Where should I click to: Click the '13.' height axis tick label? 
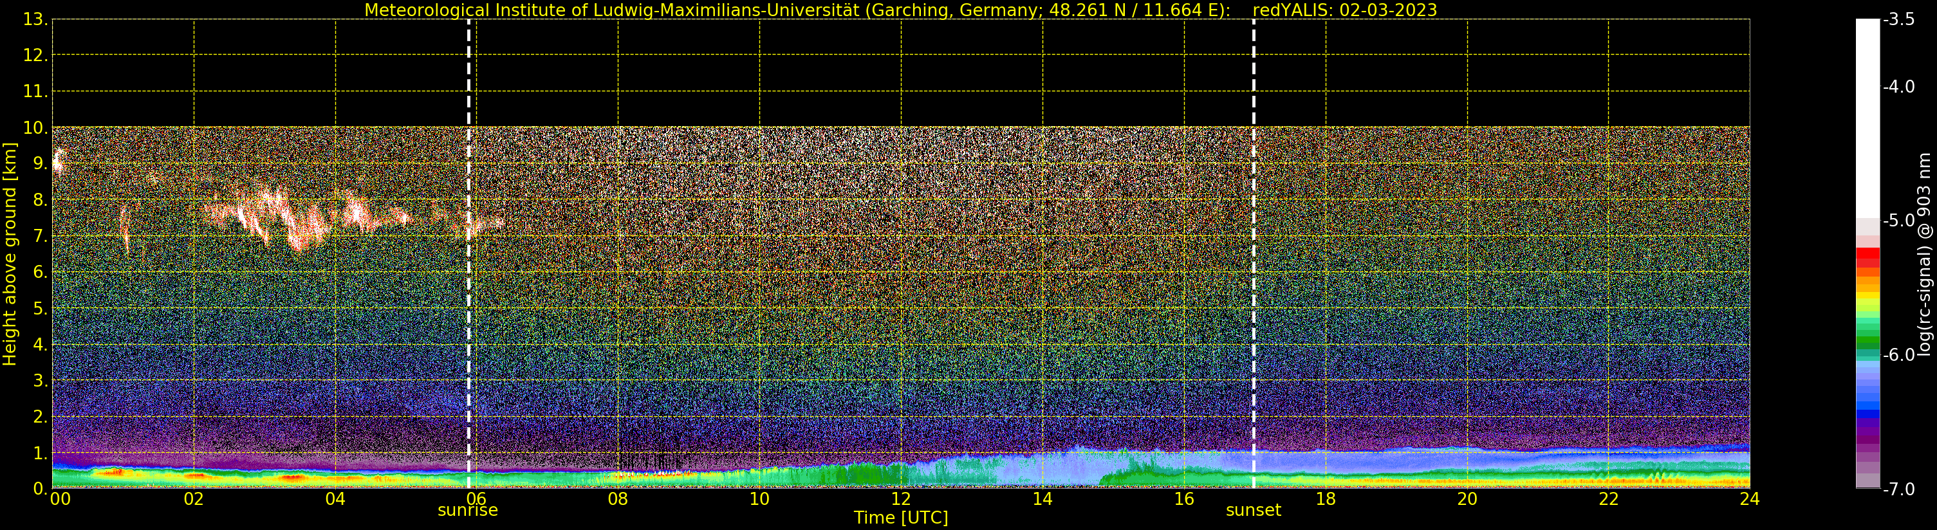[35, 19]
